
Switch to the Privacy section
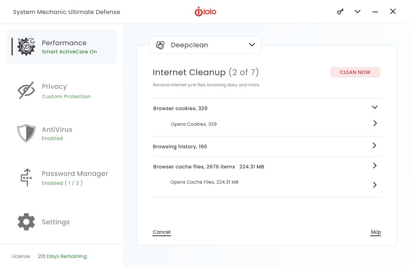(54, 87)
